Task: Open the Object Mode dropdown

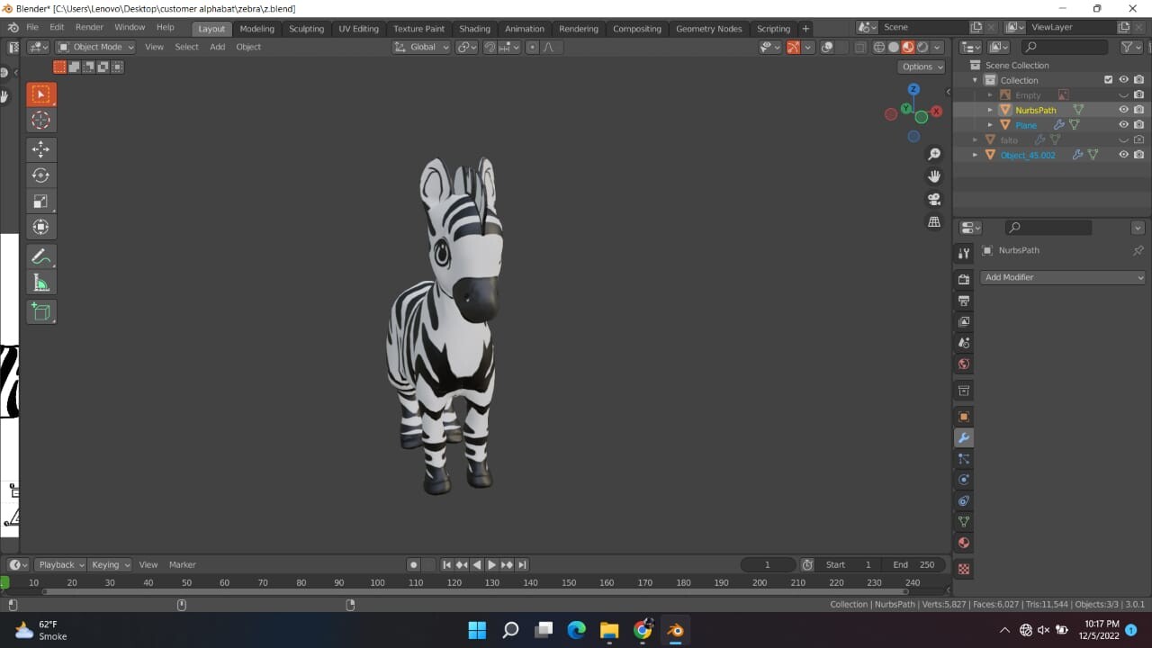Action: pyautogui.click(x=95, y=47)
